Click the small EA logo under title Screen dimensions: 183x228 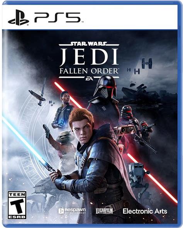coord(89,79)
